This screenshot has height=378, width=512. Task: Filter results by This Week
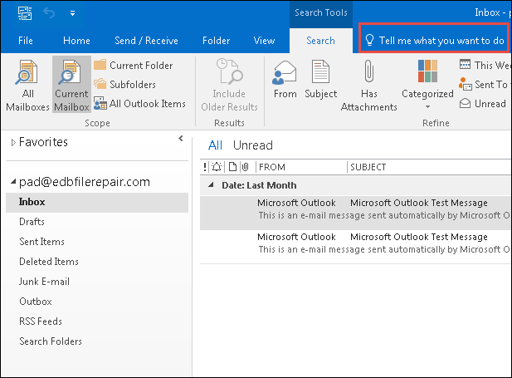coord(485,65)
